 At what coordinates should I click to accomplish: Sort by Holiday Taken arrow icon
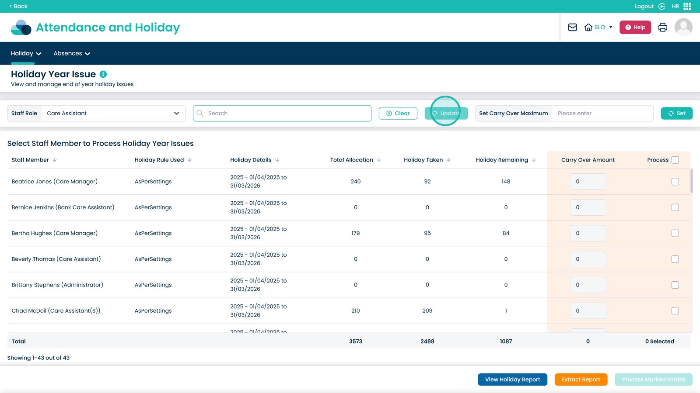449,160
